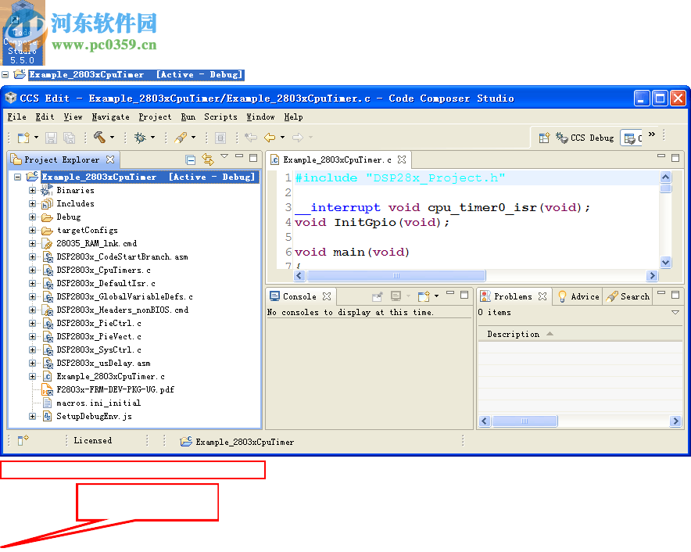Viewport: 691px width, 552px height.
Task: Expand SetupDebugEnv.js node
Action: 32,416
